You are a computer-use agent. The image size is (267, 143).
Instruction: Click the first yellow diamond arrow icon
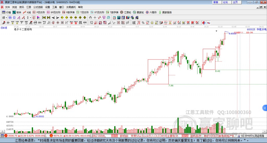62,18
